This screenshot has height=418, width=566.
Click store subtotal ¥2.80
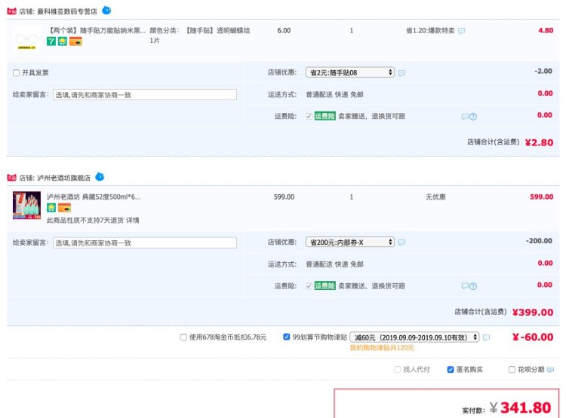pyautogui.click(x=539, y=142)
